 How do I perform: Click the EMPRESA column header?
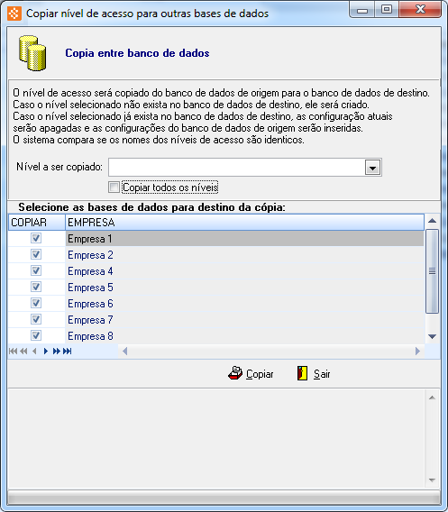click(x=244, y=223)
